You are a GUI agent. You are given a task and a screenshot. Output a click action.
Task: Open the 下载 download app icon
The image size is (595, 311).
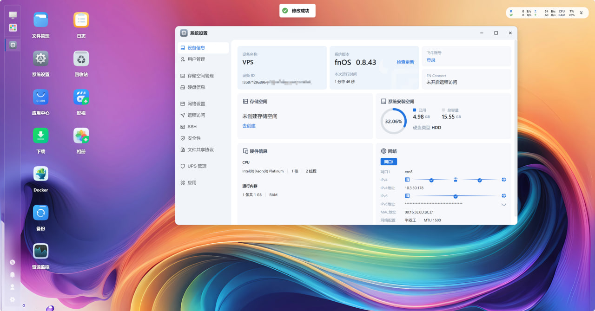pos(40,136)
